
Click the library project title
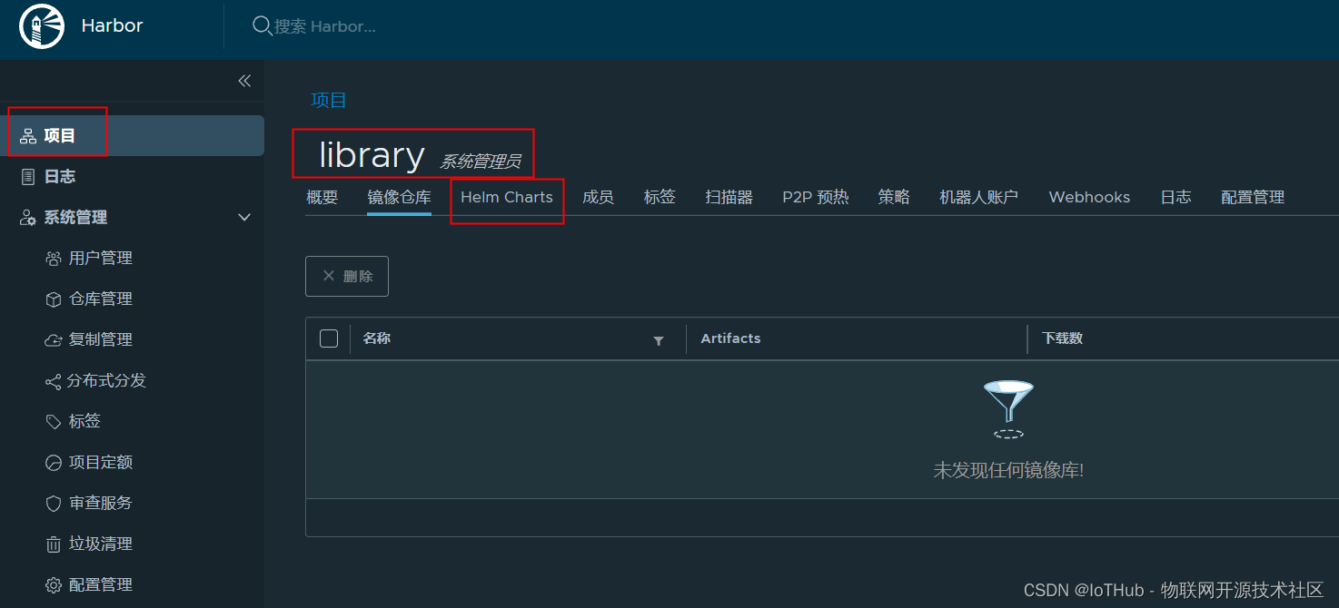pyautogui.click(x=372, y=155)
